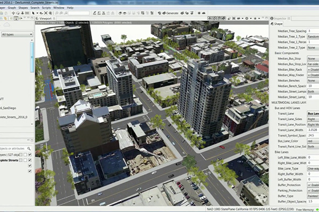Open the Scripts menu
Viewport: 319px width, 212px height.
point(46,8)
